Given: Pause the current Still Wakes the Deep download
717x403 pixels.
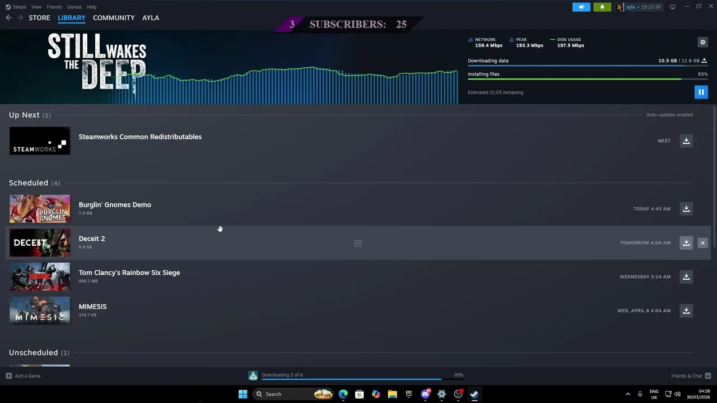Looking at the screenshot, I should tap(701, 92).
